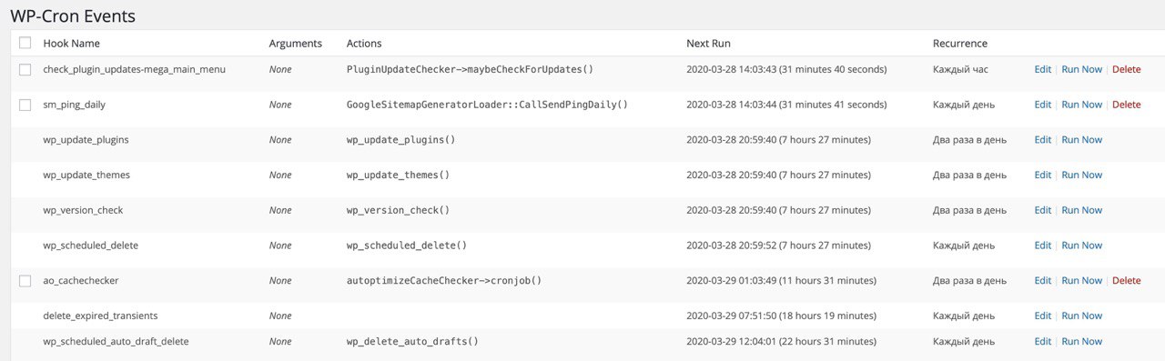This screenshot has height=361, width=1165.
Task: Run Now the wp_scheduled_delete event
Action: [x=1081, y=246]
